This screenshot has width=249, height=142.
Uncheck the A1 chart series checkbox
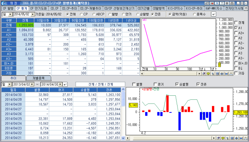pyautogui.click(x=236, y=28)
